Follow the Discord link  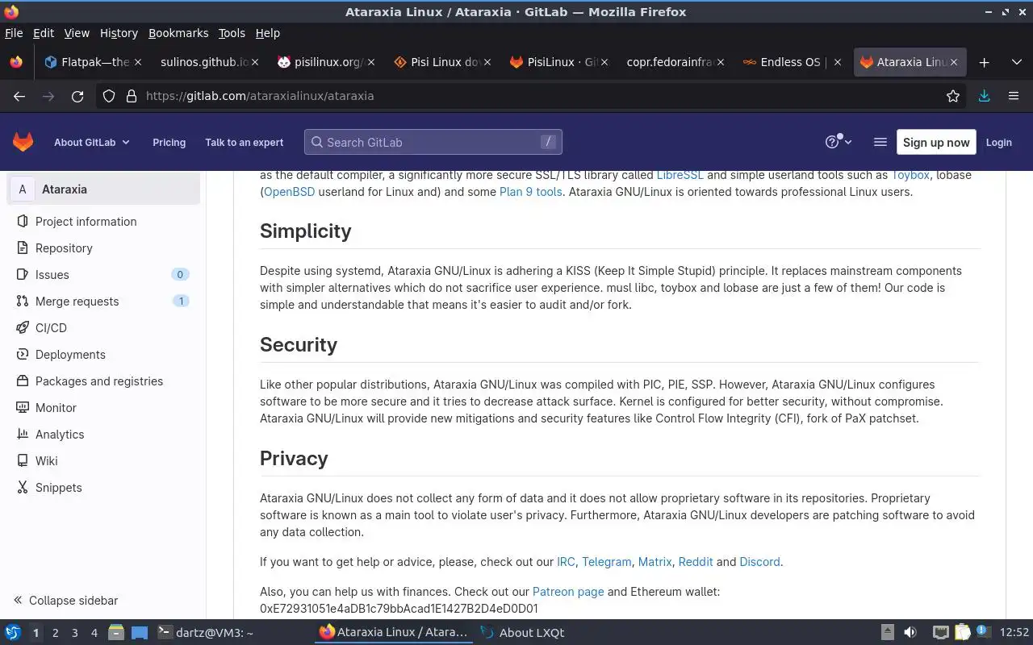click(x=760, y=562)
